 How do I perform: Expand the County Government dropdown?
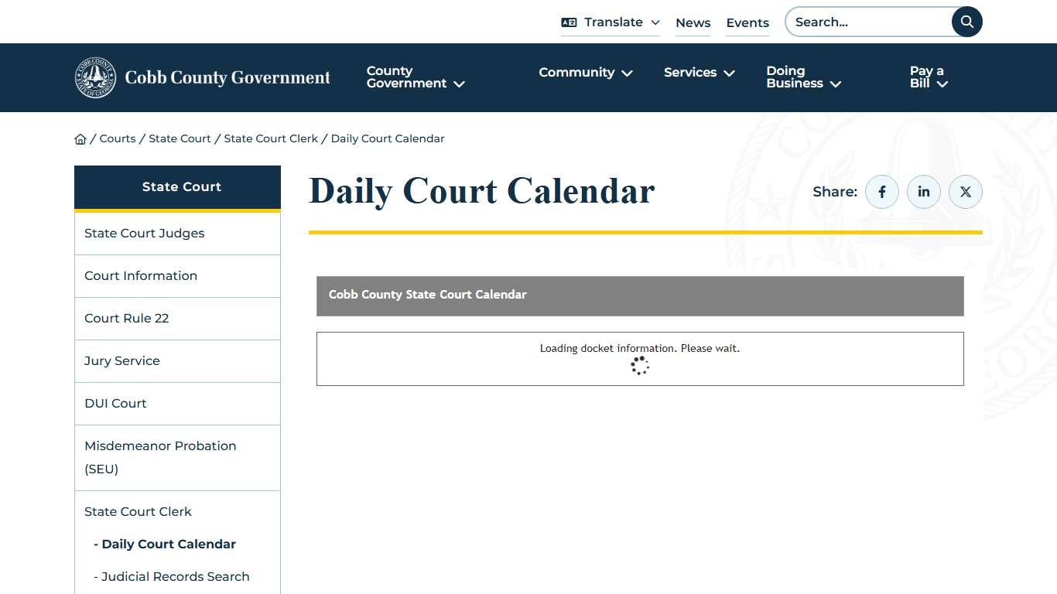[416, 77]
